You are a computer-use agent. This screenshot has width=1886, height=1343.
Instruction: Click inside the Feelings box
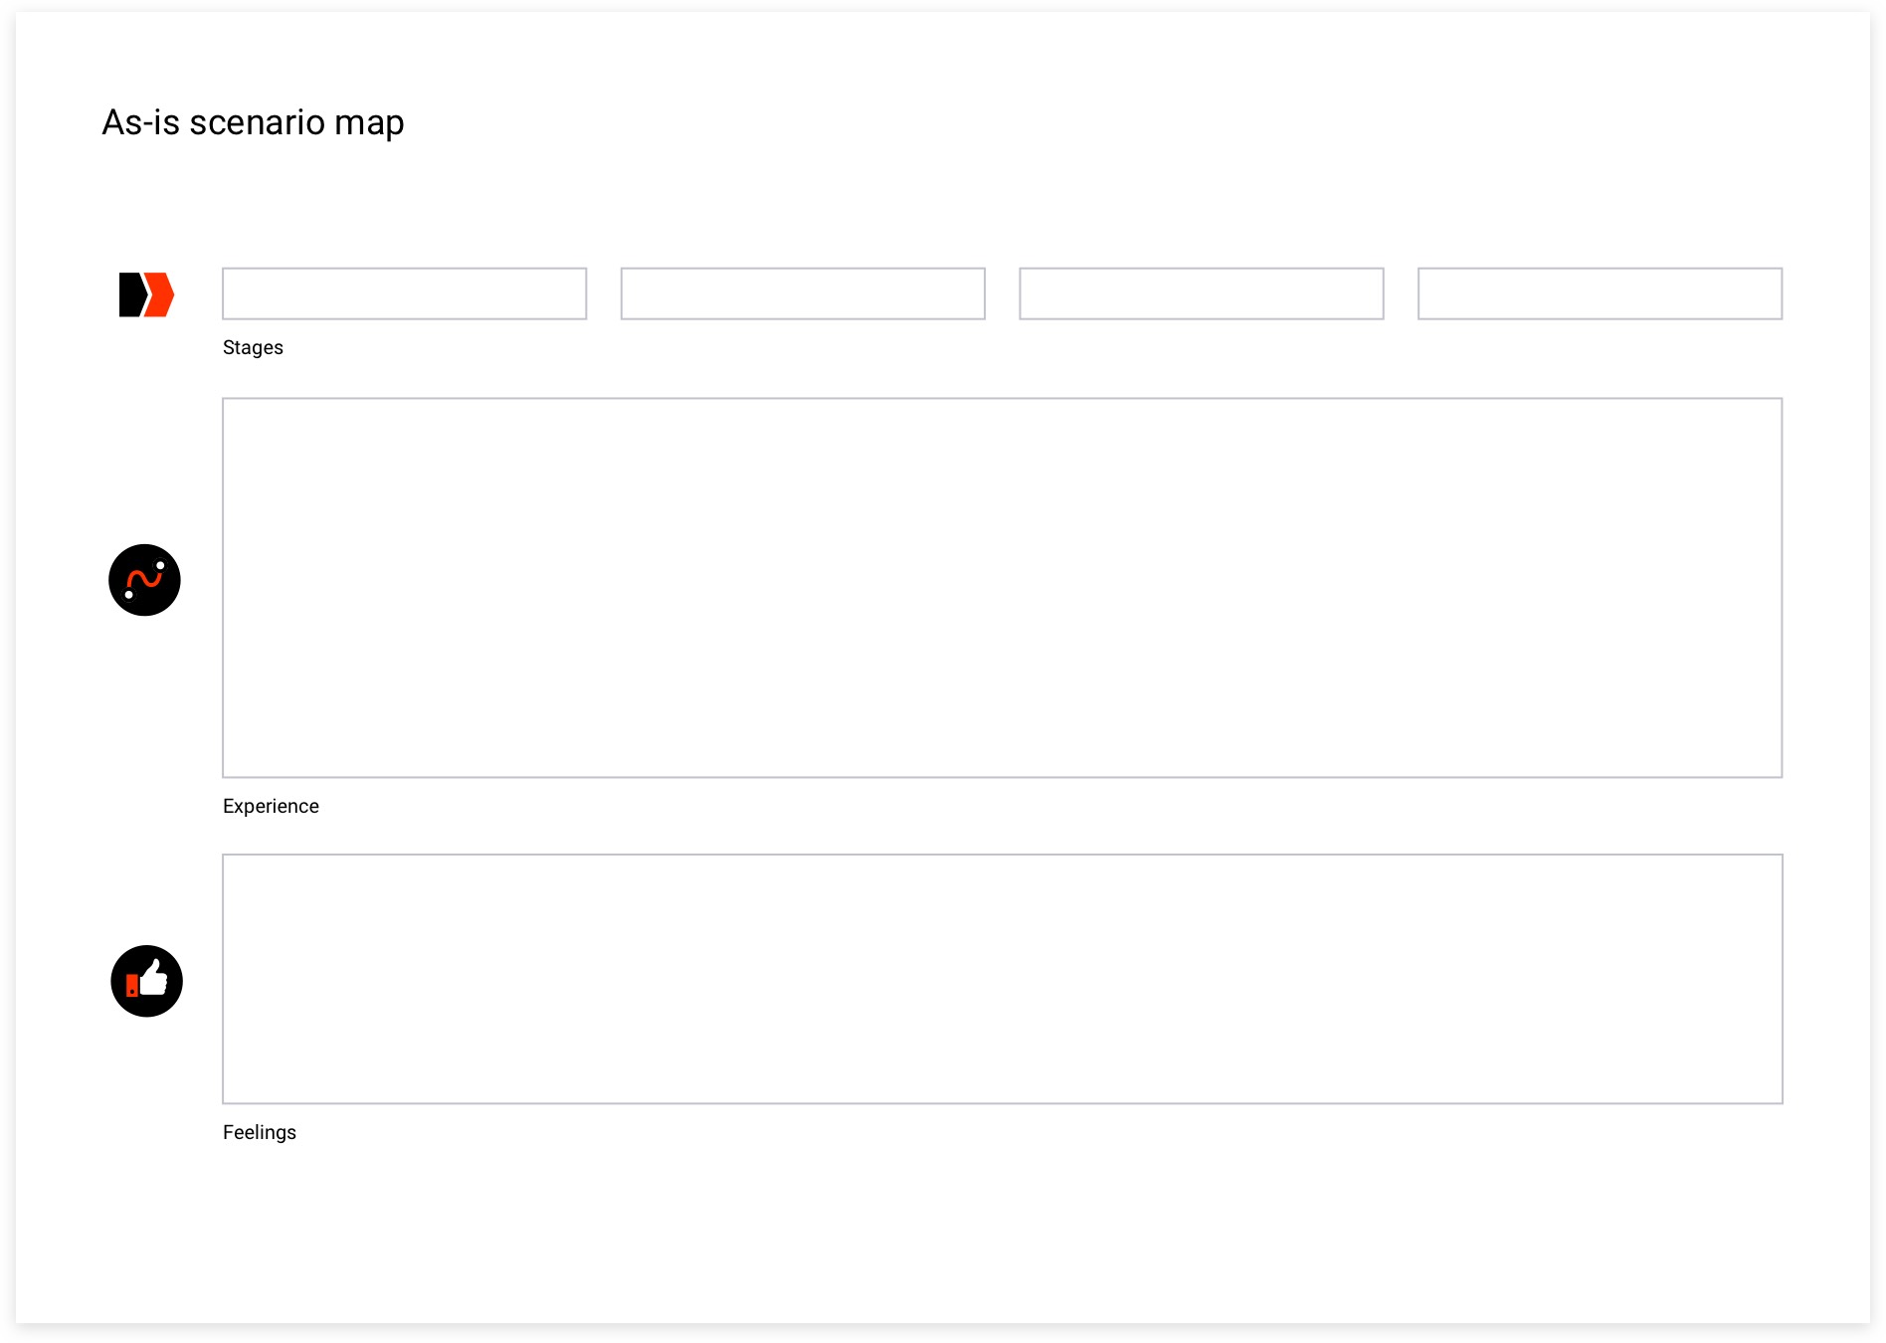tap(1002, 979)
